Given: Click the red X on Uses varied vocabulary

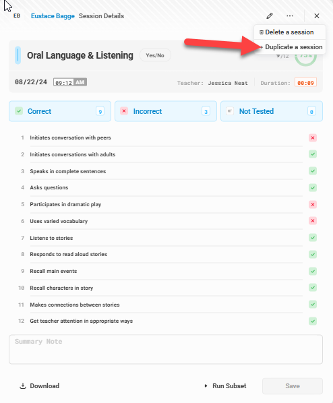Looking at the screenshot, I should pos(313,221).
